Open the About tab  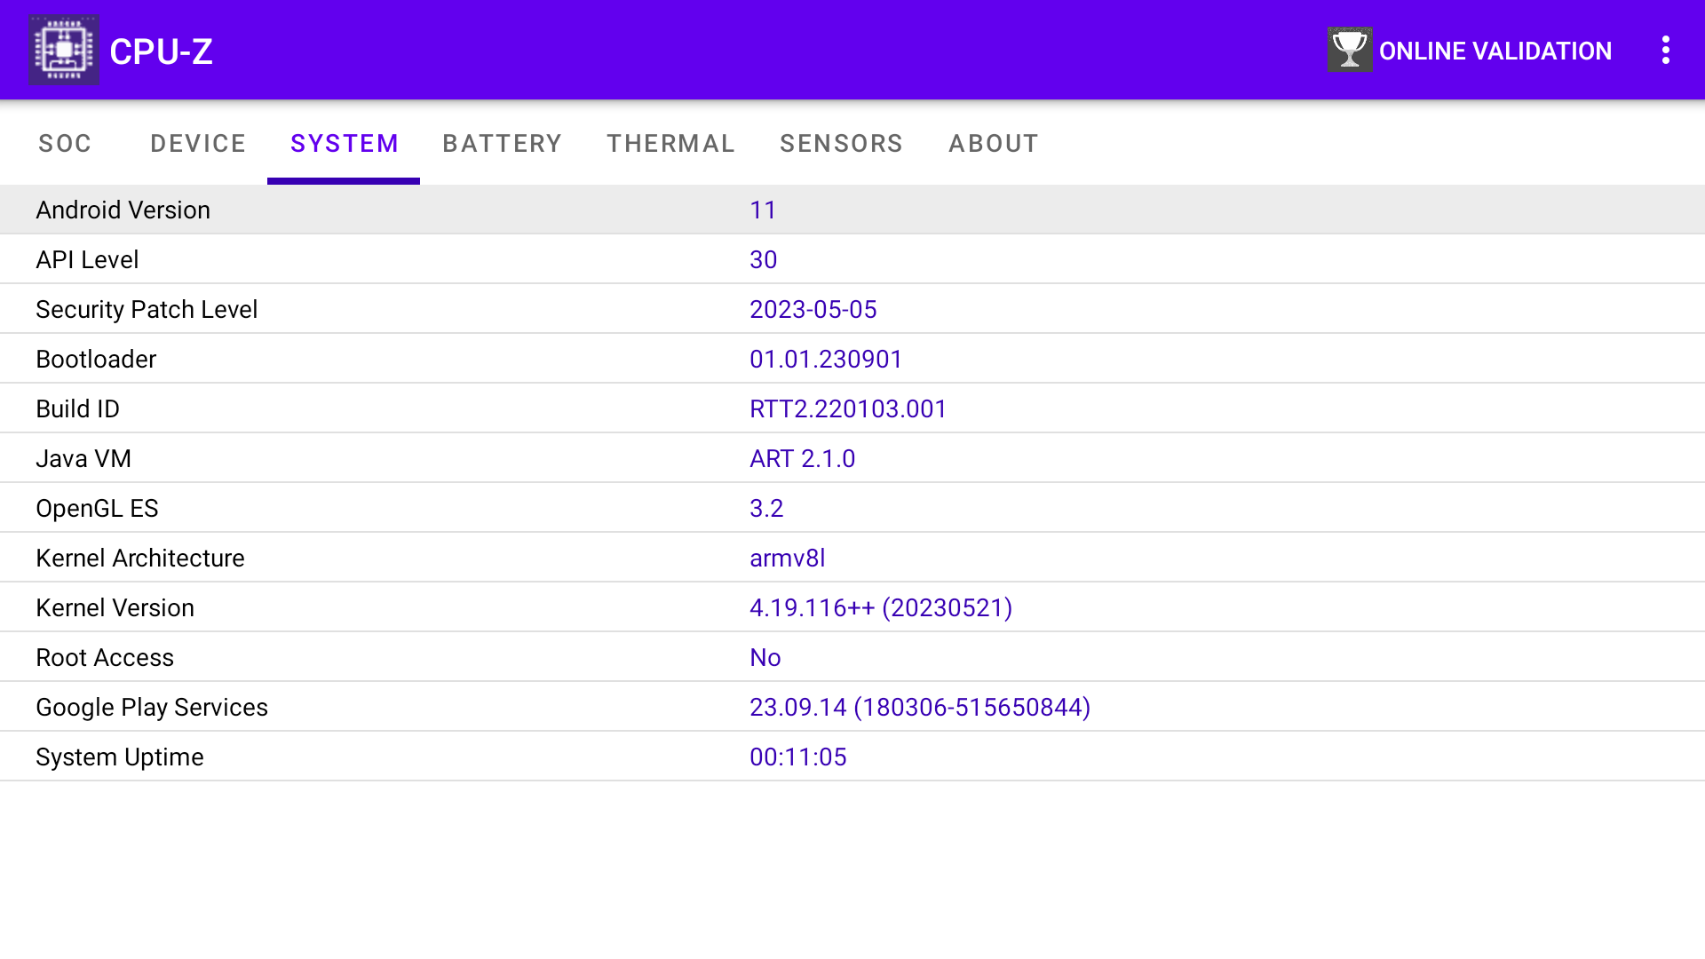pyautogui.click(x=994, y=143)
